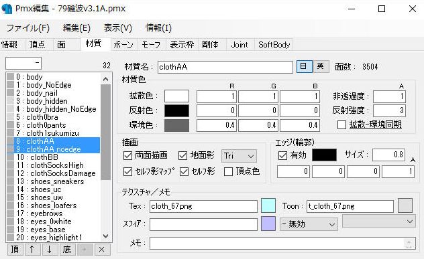The image size is (424, 259).
Task: Switch to the Joint tab
Action: [x=240, y=45]
